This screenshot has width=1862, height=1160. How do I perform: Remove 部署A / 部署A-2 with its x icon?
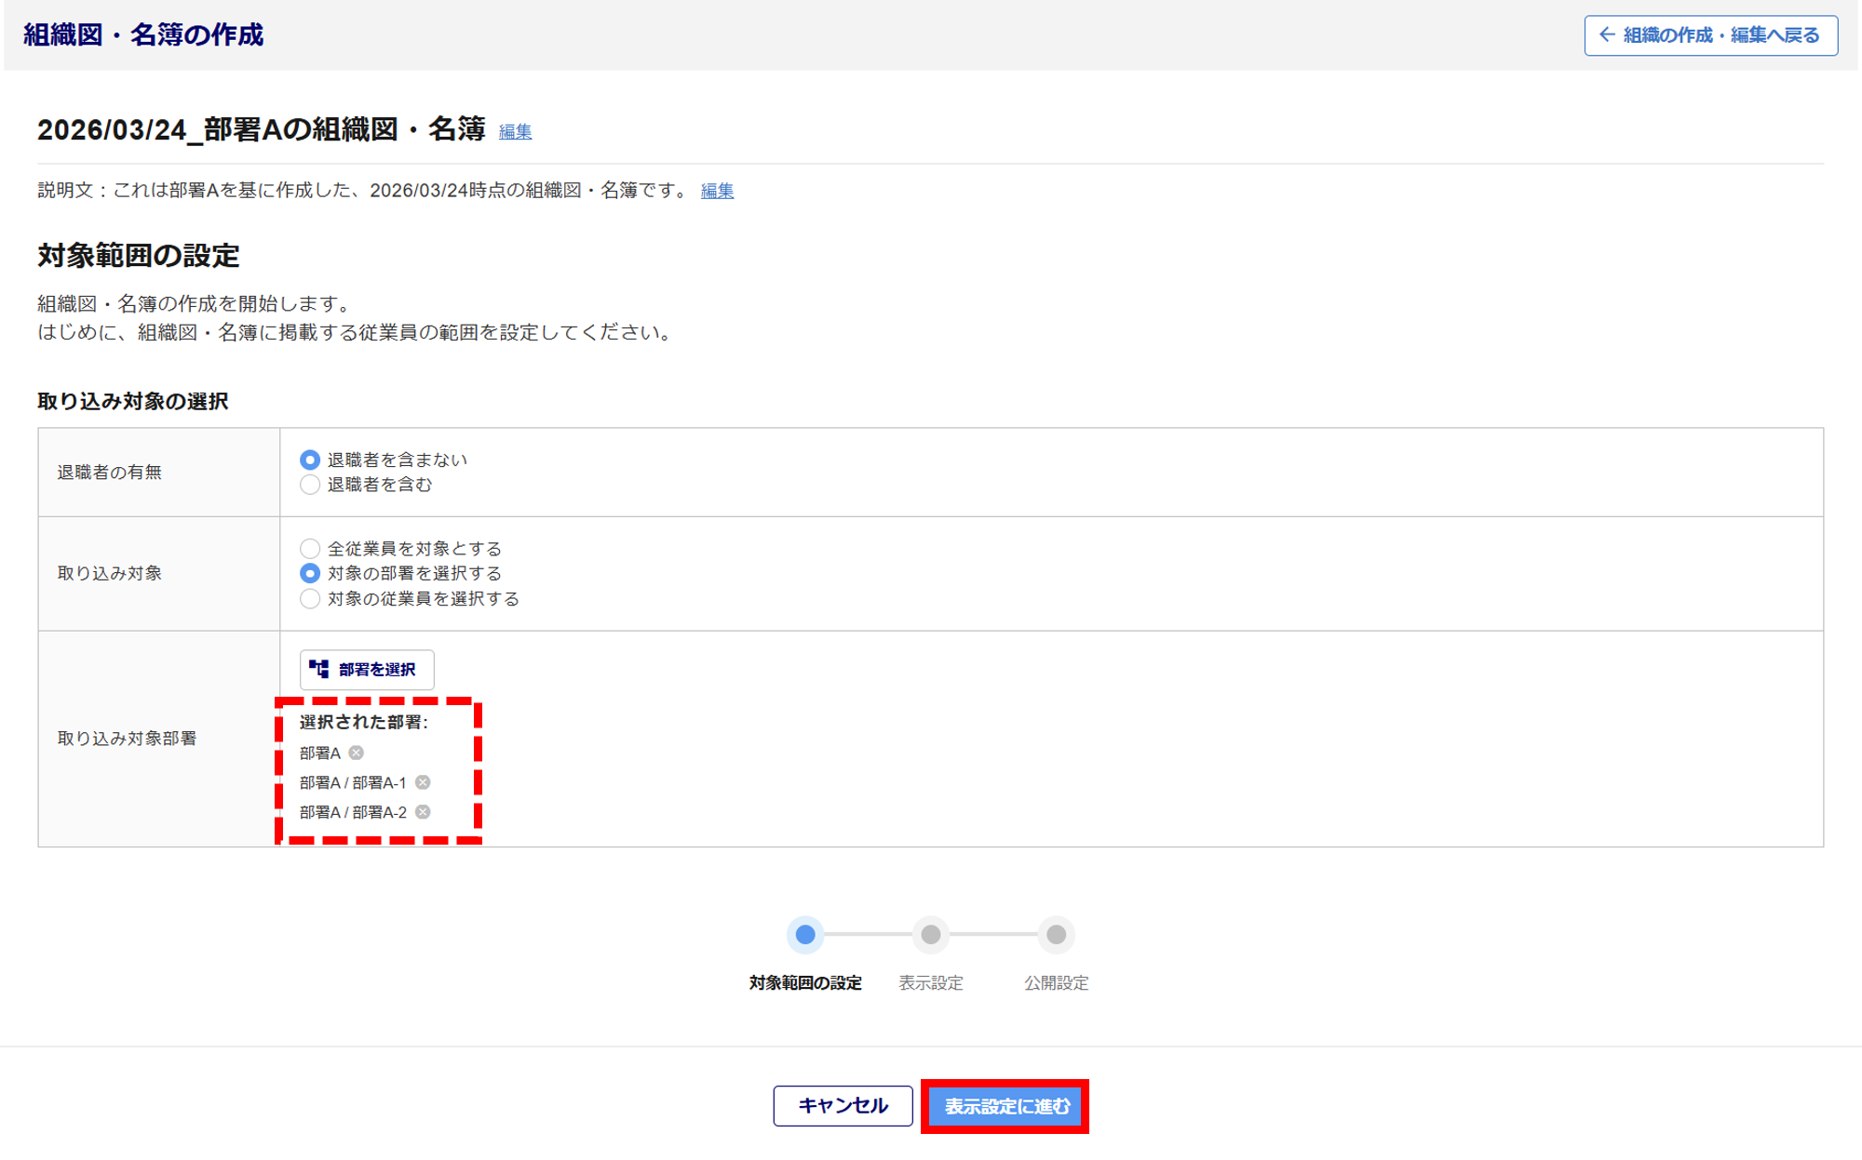point(423,812)
